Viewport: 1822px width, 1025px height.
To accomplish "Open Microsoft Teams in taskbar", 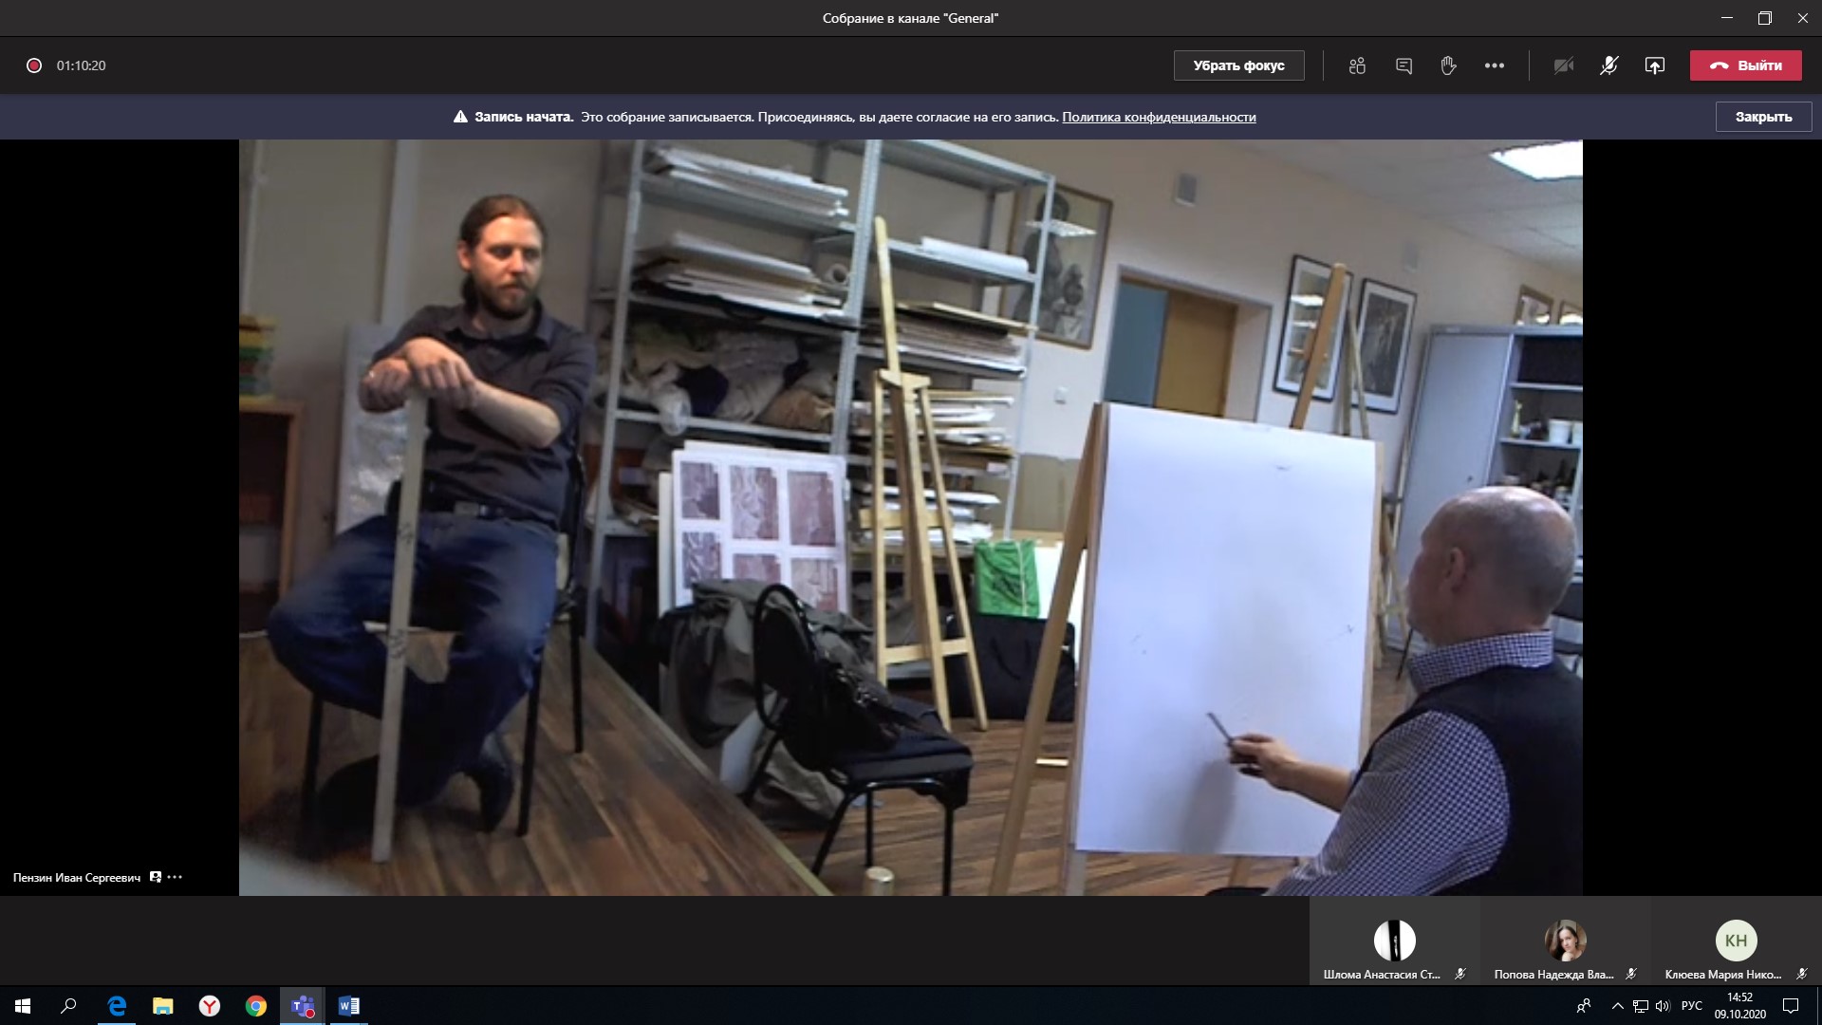I will point(303,1006).
